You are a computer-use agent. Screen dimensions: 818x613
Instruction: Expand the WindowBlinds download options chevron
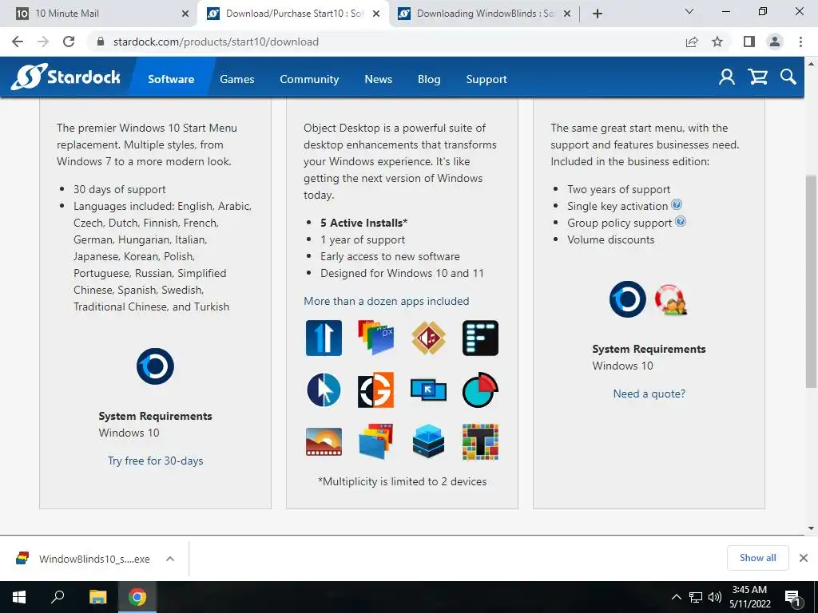pyautogui.click(x=170, y=559)
